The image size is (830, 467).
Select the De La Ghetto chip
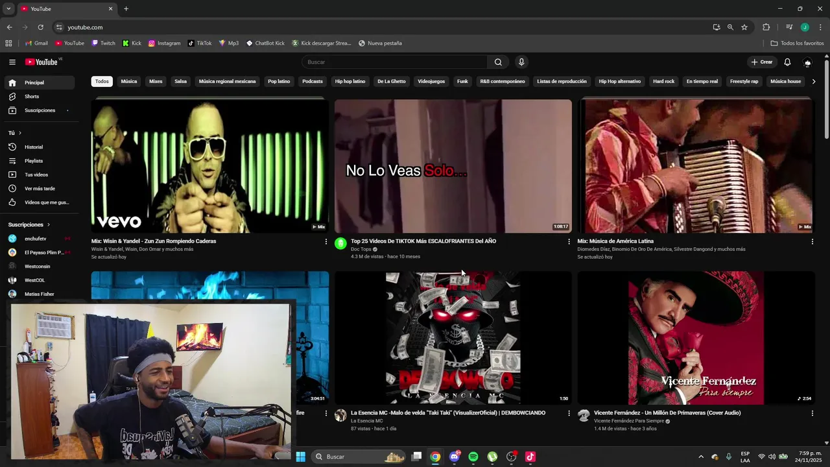pos(392,82)
